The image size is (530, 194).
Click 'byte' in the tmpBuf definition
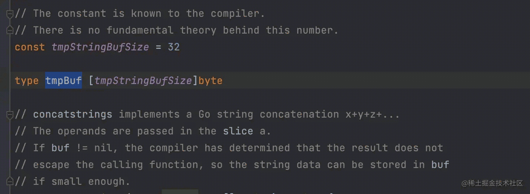click(x=210, y=81)
